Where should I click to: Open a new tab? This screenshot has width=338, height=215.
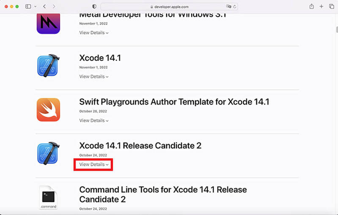(322, 6)
